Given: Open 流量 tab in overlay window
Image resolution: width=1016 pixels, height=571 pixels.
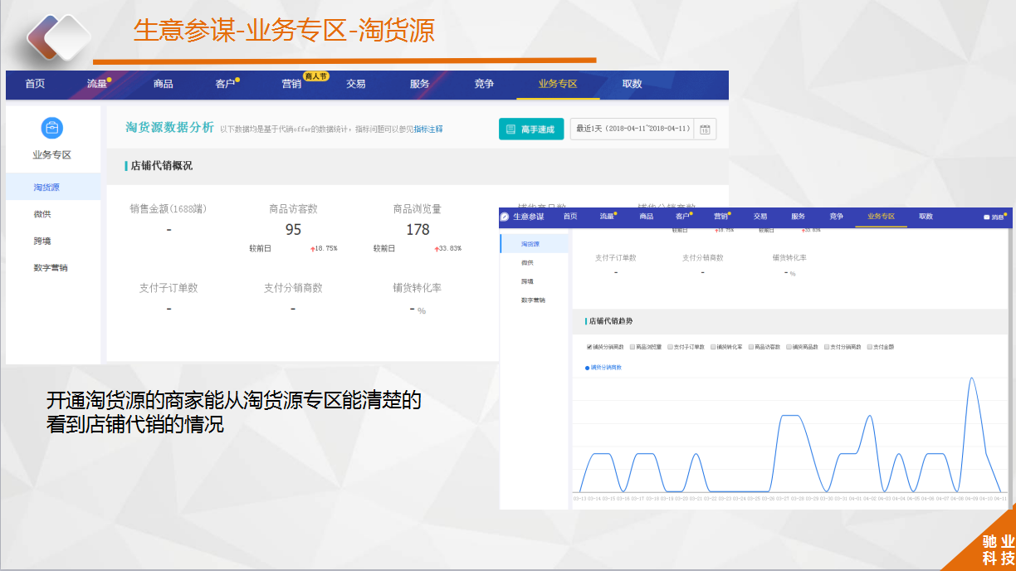Looking at the screenshot, I should [608, 217].
